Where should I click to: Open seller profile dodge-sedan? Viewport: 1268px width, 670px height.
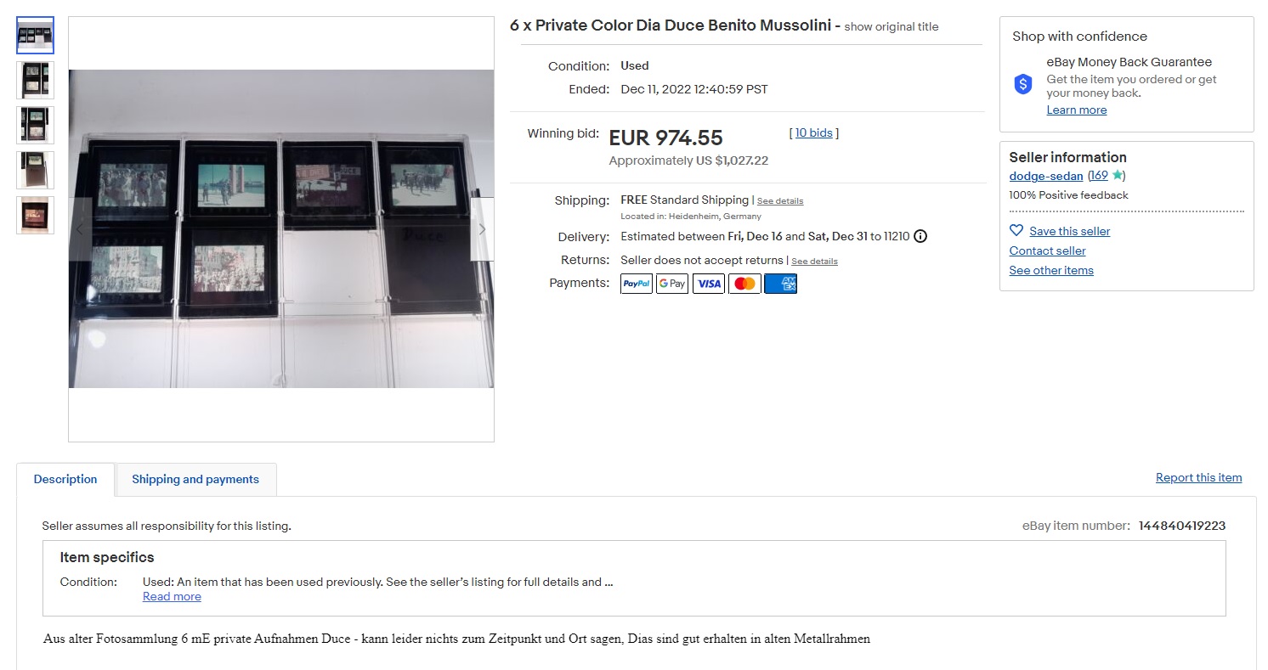pos(1046,177)
